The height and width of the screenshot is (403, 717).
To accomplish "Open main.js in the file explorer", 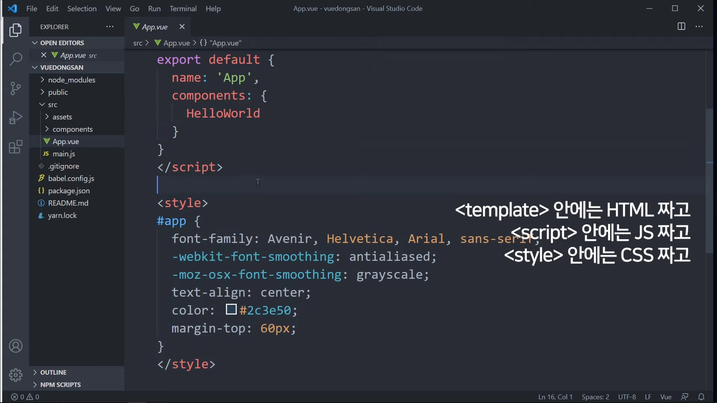I will tap(64, 154).
